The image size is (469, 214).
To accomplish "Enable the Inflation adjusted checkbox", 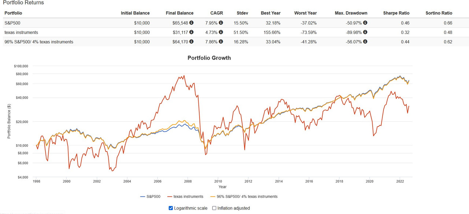I will [x=215, y=208].
